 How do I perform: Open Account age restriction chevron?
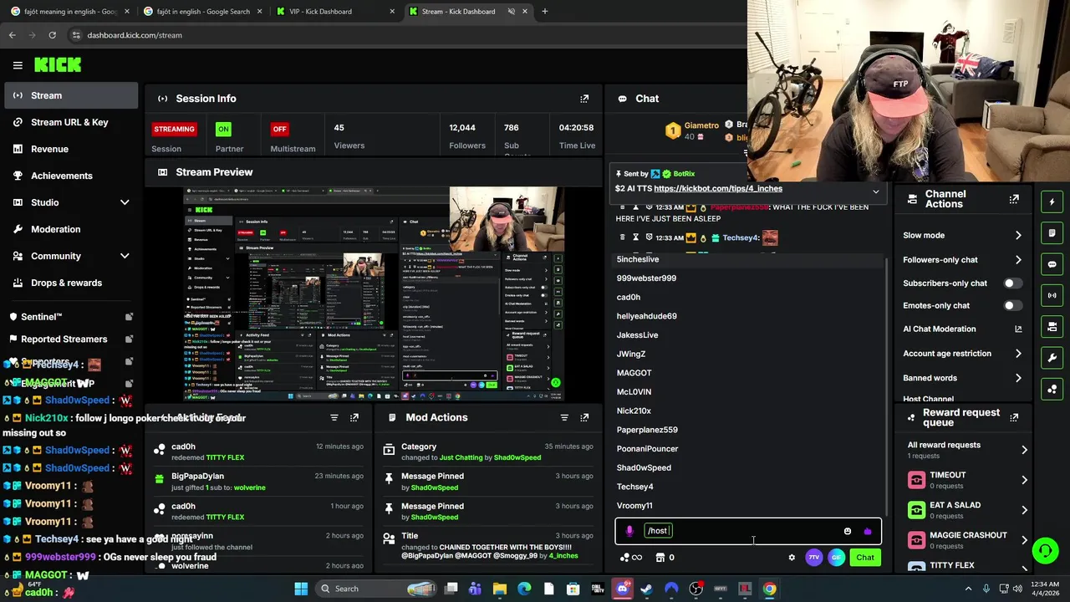point(1018,354)
